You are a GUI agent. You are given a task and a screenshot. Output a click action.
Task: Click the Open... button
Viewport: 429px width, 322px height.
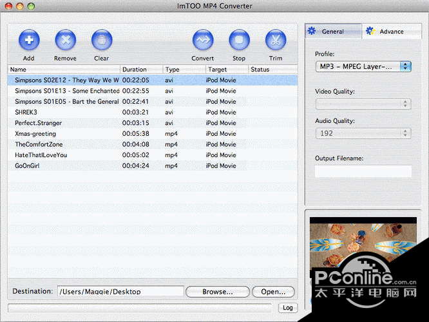coord(273,292)
